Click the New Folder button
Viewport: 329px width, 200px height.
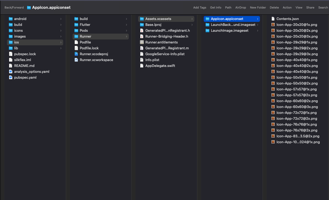[x=258, y=7]
